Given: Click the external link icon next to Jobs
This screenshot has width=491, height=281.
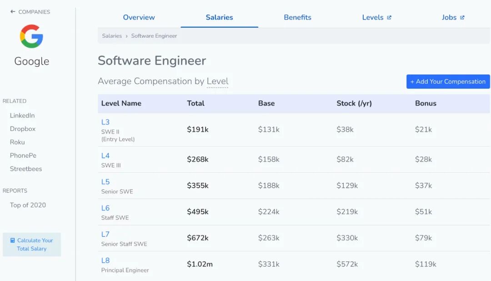Looking at the screenshot, I should point(462,18).
